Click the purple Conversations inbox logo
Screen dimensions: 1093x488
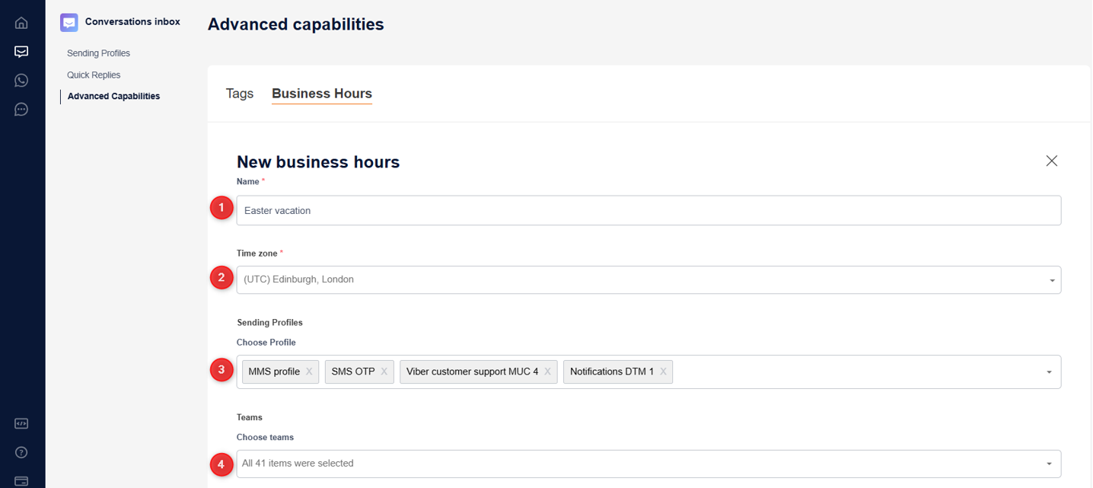69,22
